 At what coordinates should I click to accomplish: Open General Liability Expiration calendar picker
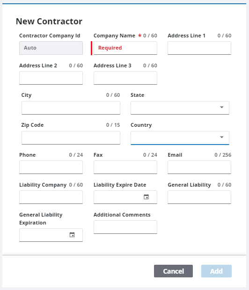(x=72, y=235)
